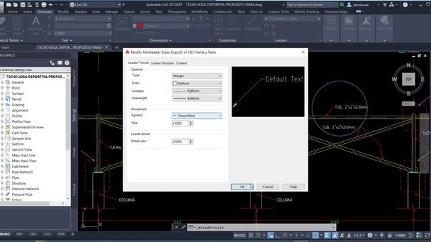
Task: Expand the Pipe Network settings node
Action: 2,172
